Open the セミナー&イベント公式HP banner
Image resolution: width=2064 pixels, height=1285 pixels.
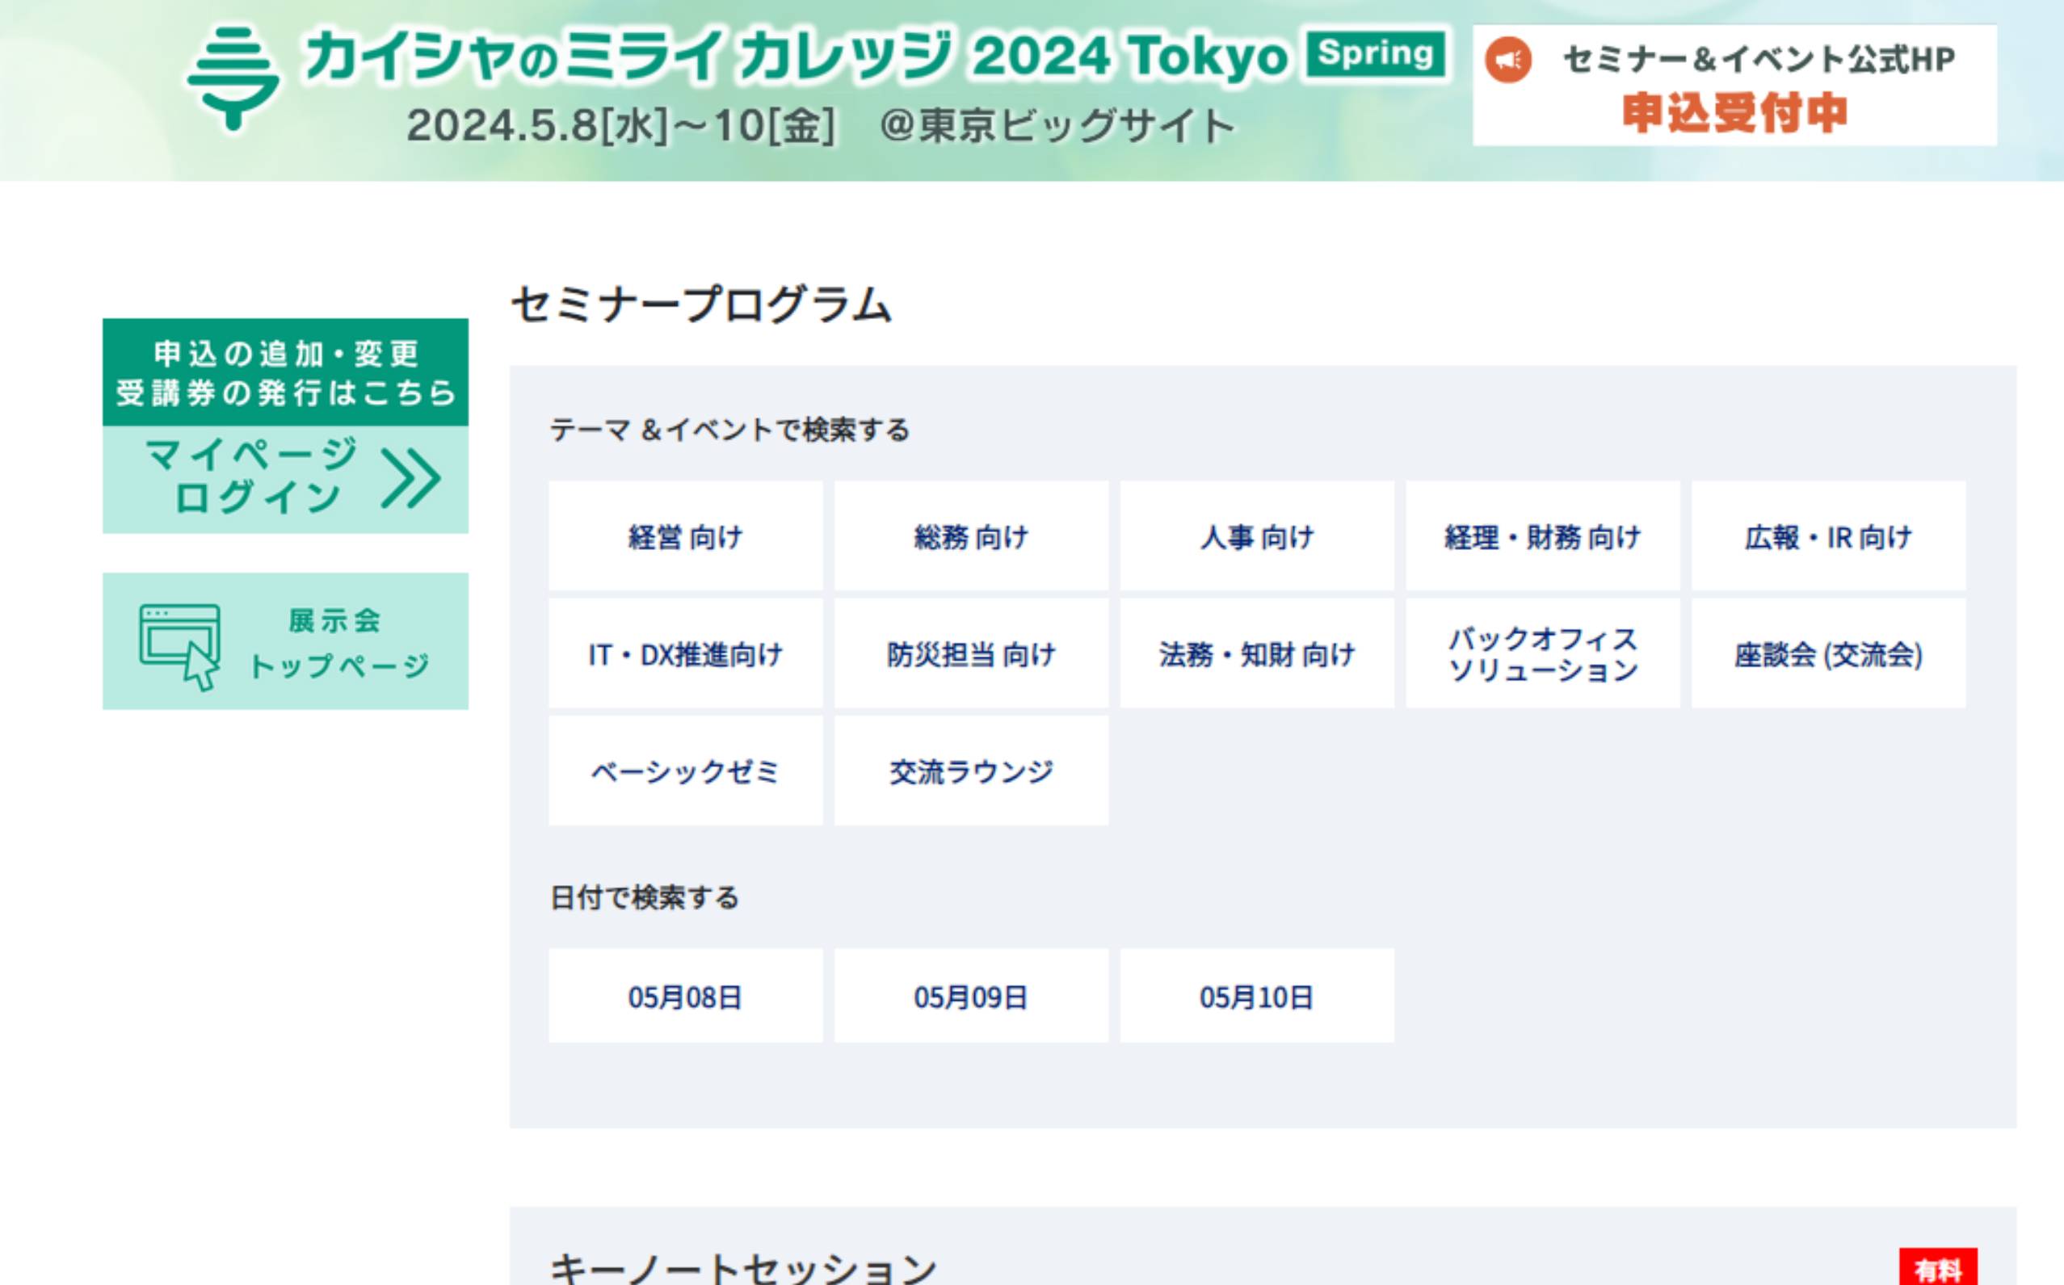coord(1734,85)
